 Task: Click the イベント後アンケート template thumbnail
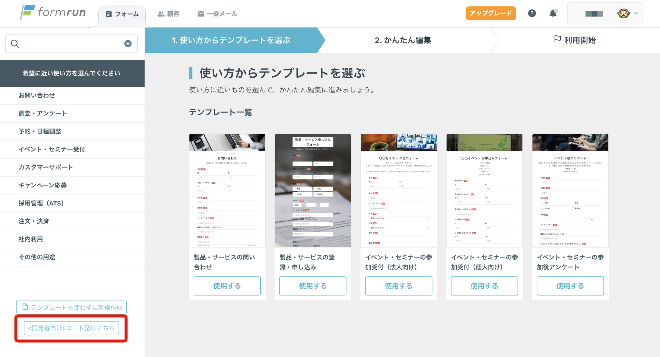[570, 190]
